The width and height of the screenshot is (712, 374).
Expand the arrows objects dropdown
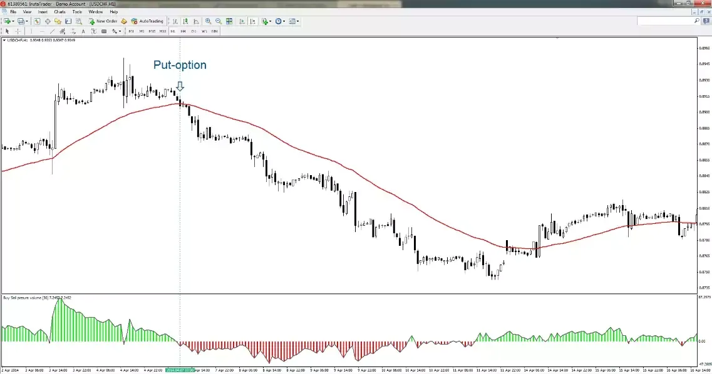coord(120,31)
